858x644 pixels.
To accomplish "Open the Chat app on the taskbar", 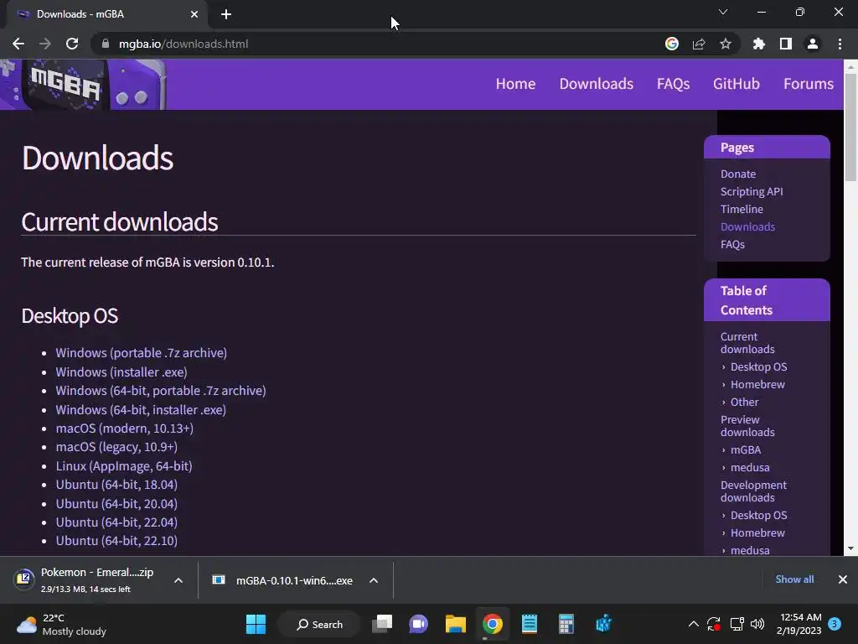I will click(419, 624).
